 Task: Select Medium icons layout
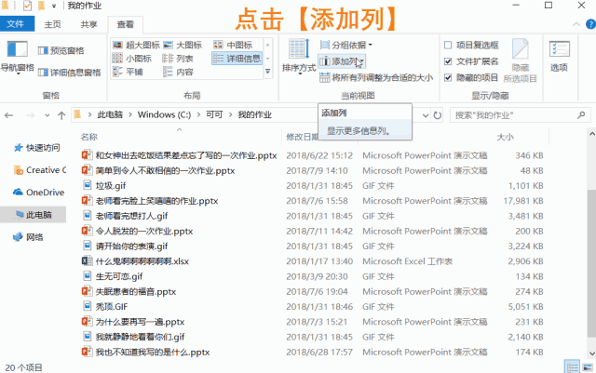click(x=233, y=45)
